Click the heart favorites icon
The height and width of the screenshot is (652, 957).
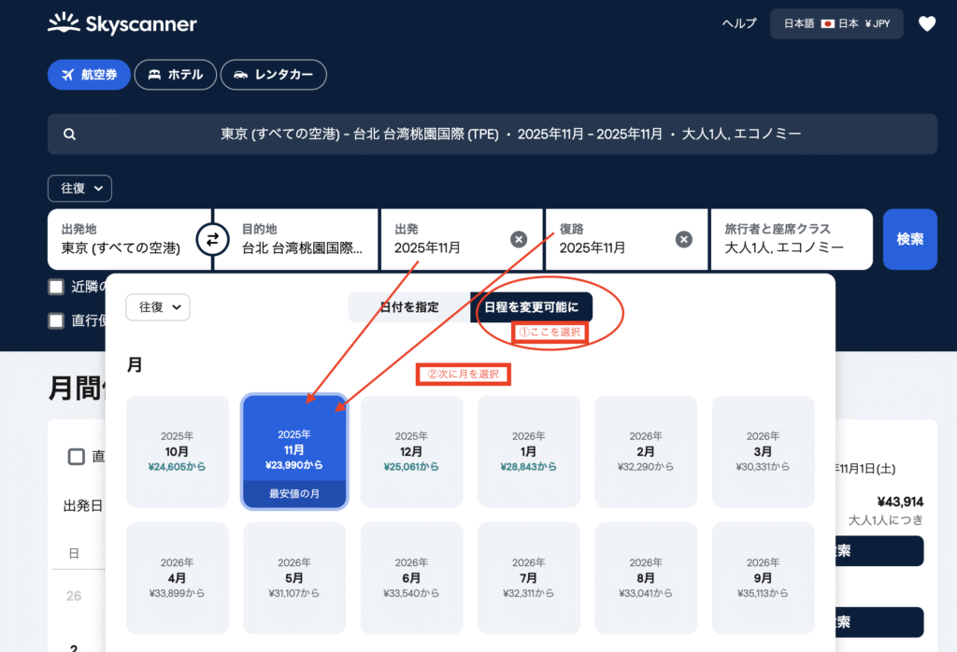tap(926, 24)
